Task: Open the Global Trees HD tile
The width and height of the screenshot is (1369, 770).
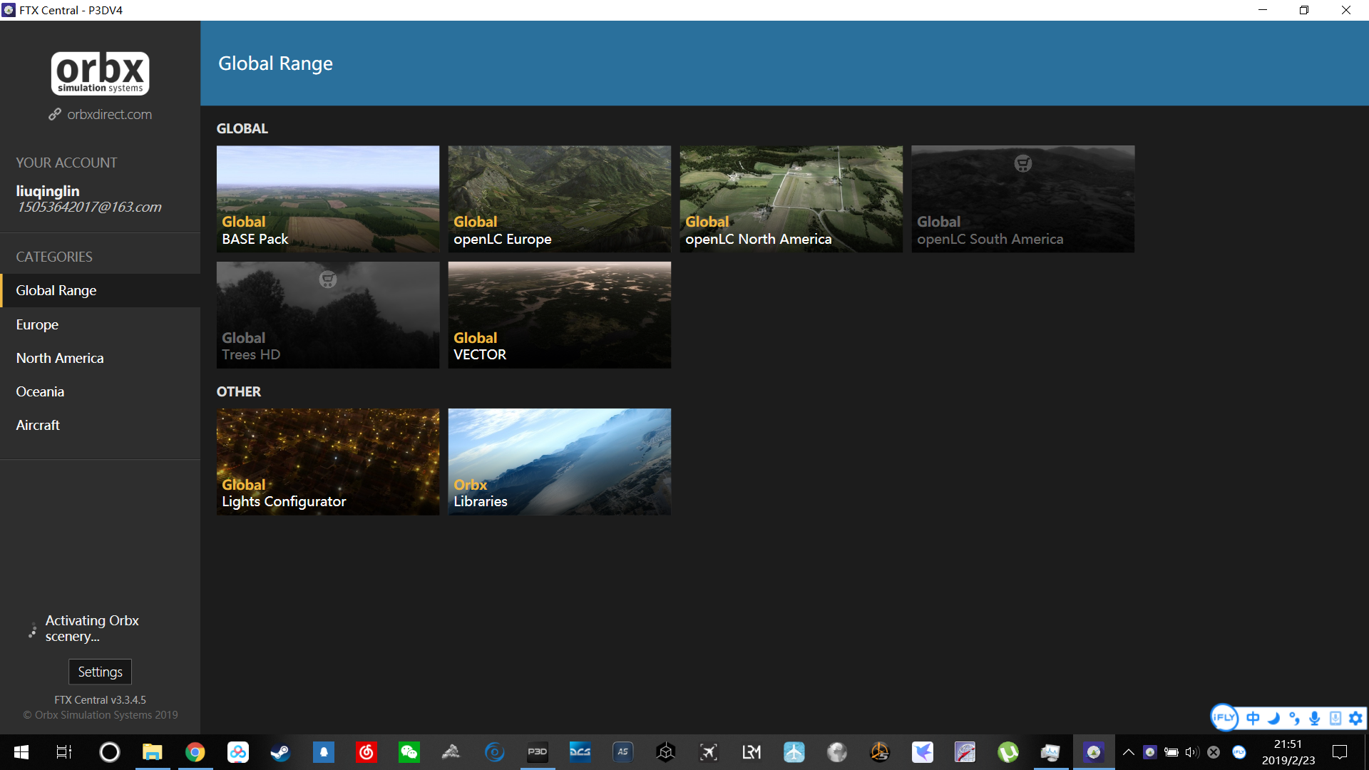Action: (328, 315)
